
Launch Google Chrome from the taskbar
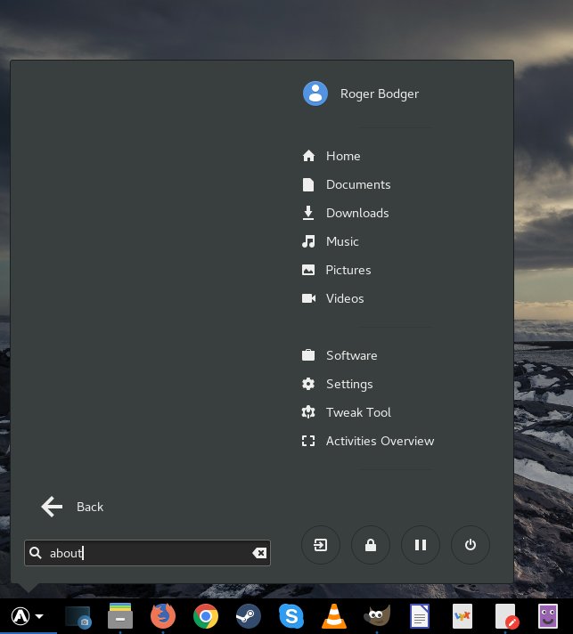click(206, 616)
